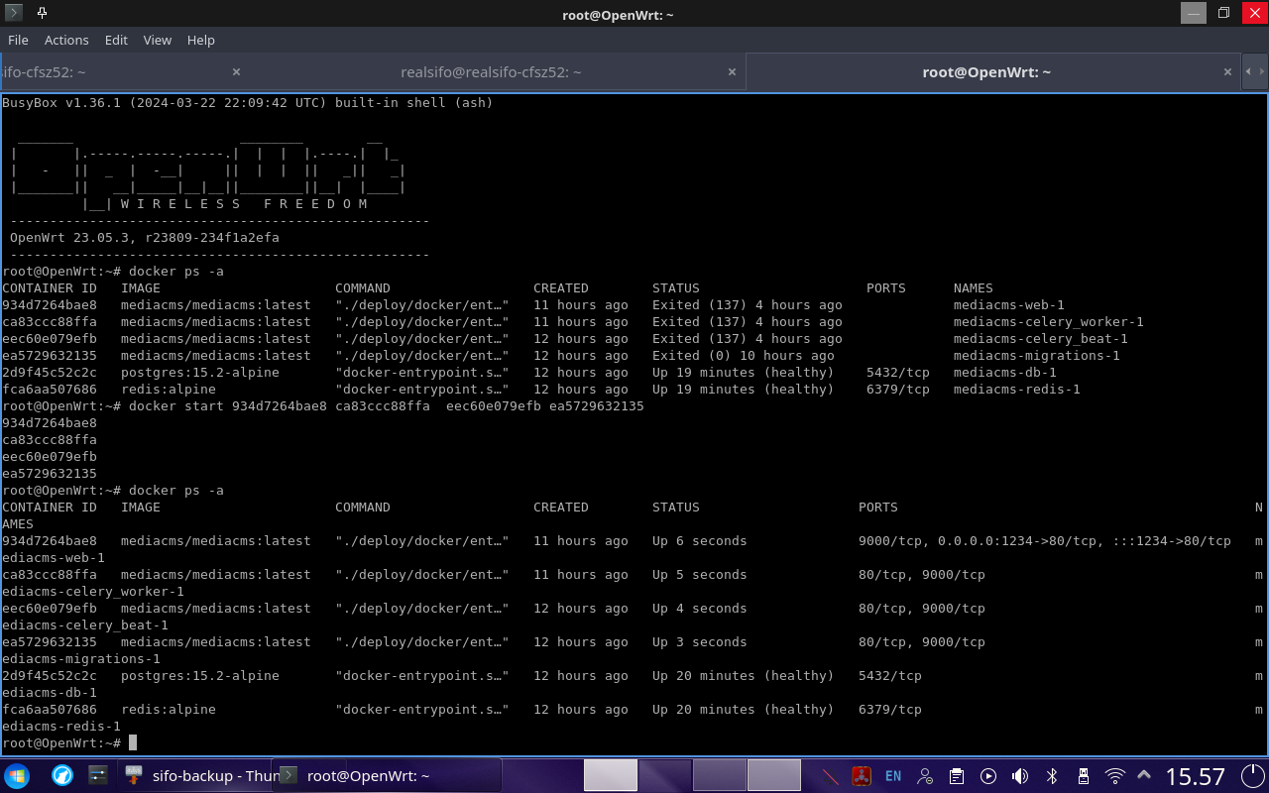
Task: Open the Bluetooth tray icon
Action: coord(1053,775)
